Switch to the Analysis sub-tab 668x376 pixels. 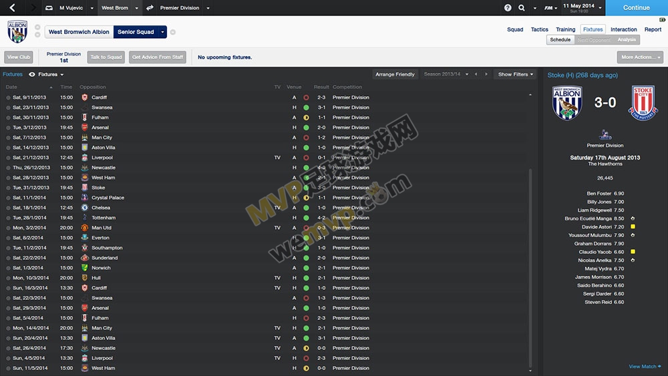627,39
